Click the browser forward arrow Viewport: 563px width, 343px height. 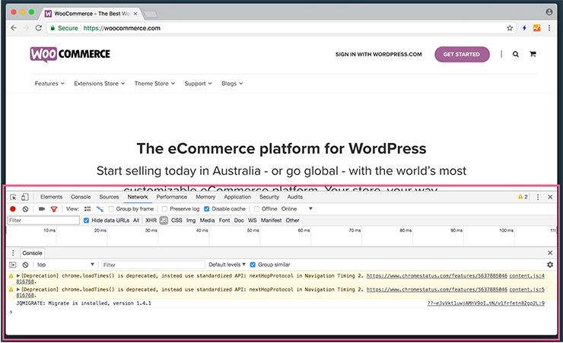(x=26, y=28)
